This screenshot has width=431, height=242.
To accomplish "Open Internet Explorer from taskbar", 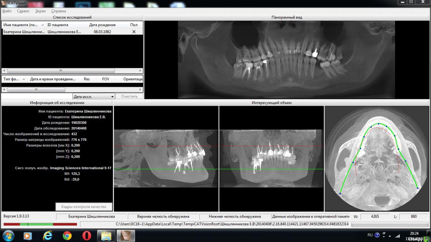I will 47,236.
